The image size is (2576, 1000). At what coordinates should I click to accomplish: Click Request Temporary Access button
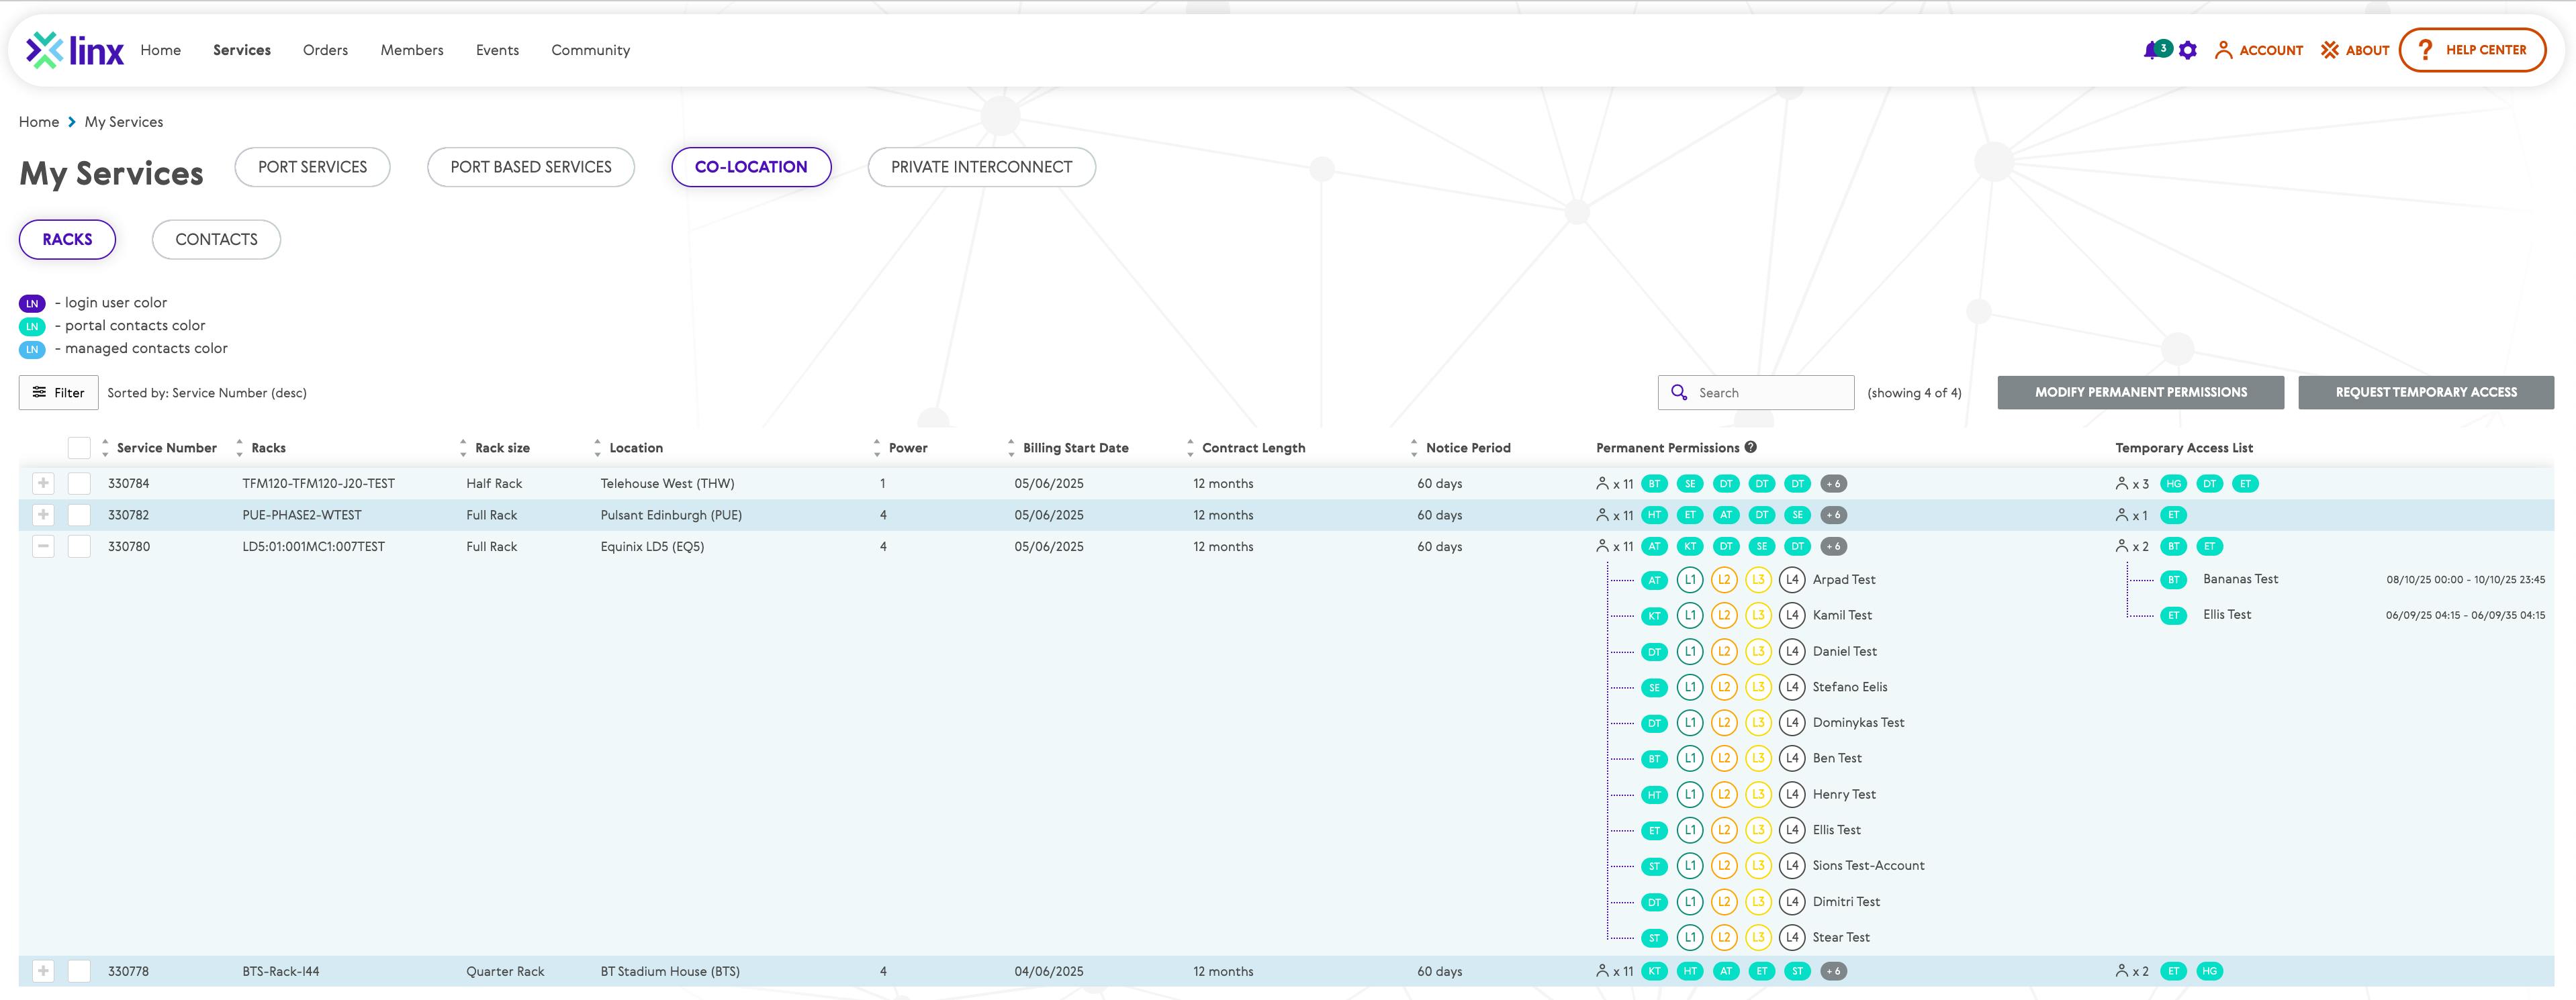coord(2425,393)
